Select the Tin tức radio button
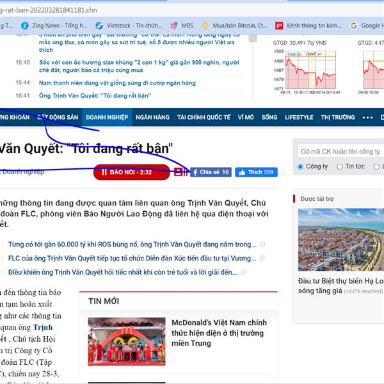Screen dimensions: 384x384 pos(339,167)
